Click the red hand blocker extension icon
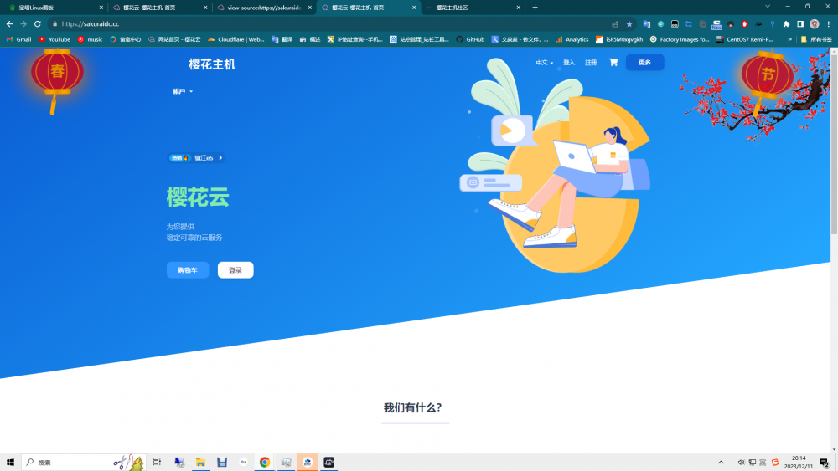Viewport: 838px width, 471px height. (744, 24)
